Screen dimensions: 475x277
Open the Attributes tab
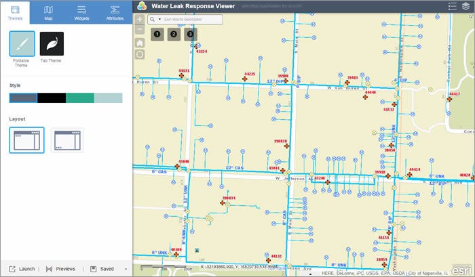pyautogui.click(x=115, y=13)
